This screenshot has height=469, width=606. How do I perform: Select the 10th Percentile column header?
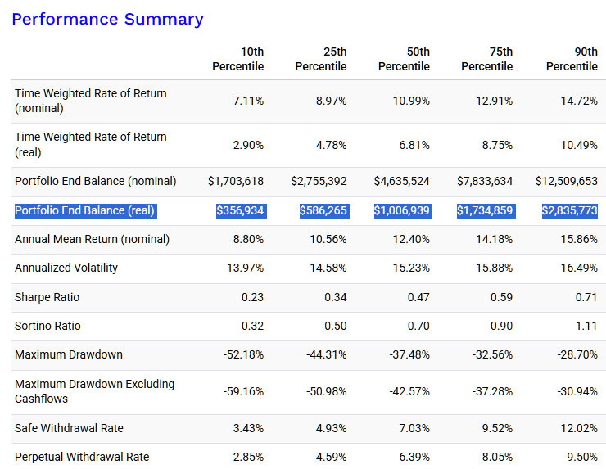[x=238, y=59]
